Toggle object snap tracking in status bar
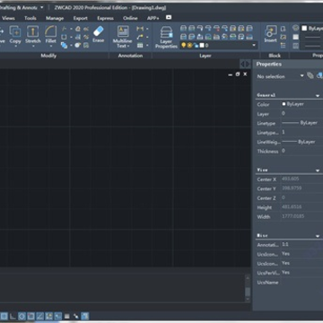The width and height of the screenshot is (323, 323). tap(39, 316)
